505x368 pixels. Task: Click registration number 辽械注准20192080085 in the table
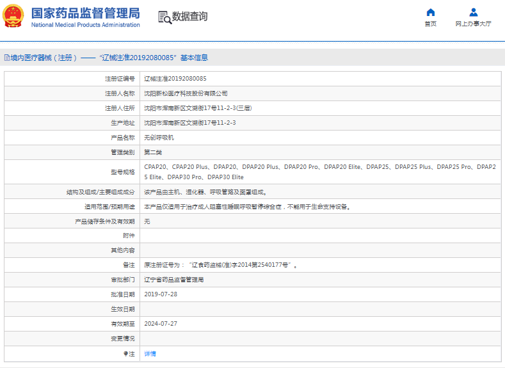[175, 78]
